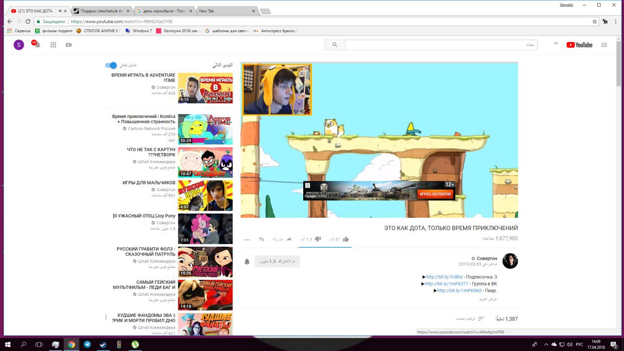Open the Совергон channel avatar
624x351 pixels.
tap(510, 261)
